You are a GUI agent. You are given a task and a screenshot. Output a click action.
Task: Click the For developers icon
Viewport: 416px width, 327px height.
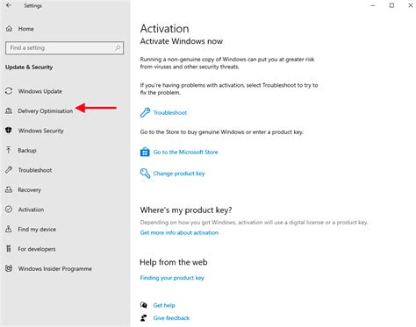click(9, 249)
